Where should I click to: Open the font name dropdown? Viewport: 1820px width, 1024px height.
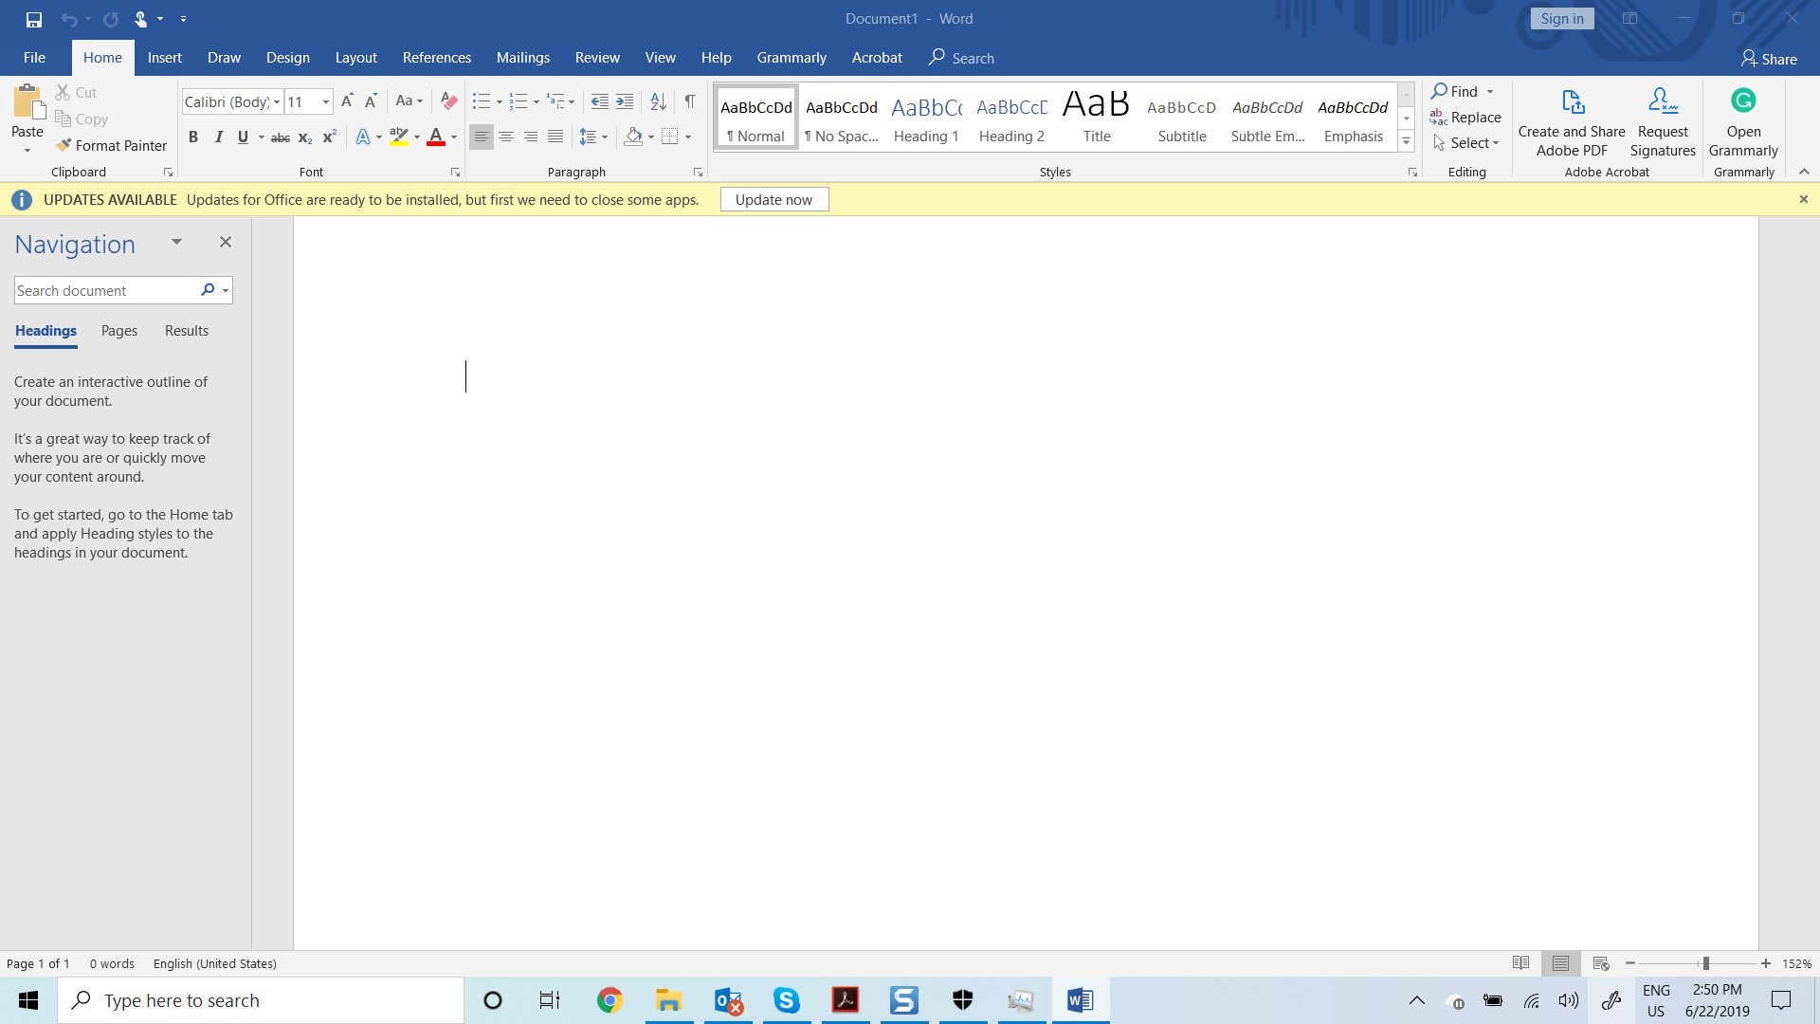(x=277, y=102)
